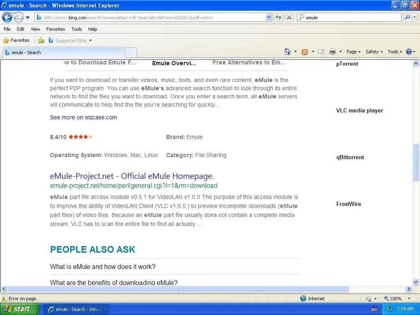
Task: Click the horizontal scrollbar left arrow
Action: click(4, 289)
